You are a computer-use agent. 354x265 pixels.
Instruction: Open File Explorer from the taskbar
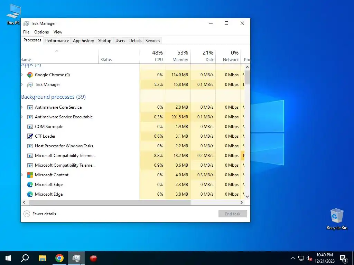pos(42,258)
